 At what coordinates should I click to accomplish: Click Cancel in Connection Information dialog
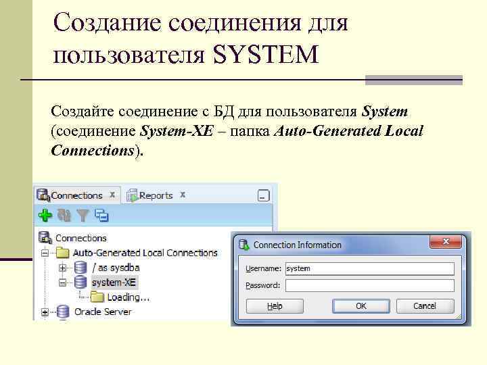[425, 306]
